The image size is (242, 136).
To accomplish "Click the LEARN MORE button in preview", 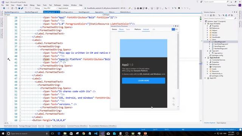I will click(144, 80).
